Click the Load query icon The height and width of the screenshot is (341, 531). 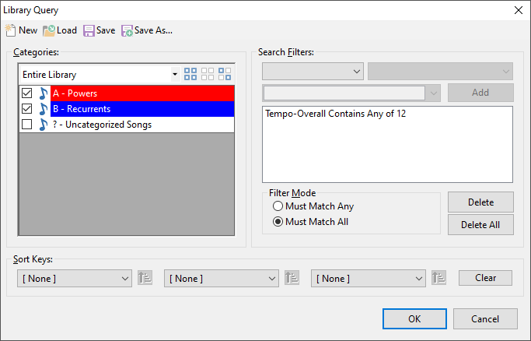pos(49,30)
